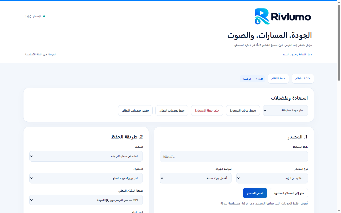
Task: Click the "العربية هي اللغة الأساسية" text
Action: pos(41,55)
